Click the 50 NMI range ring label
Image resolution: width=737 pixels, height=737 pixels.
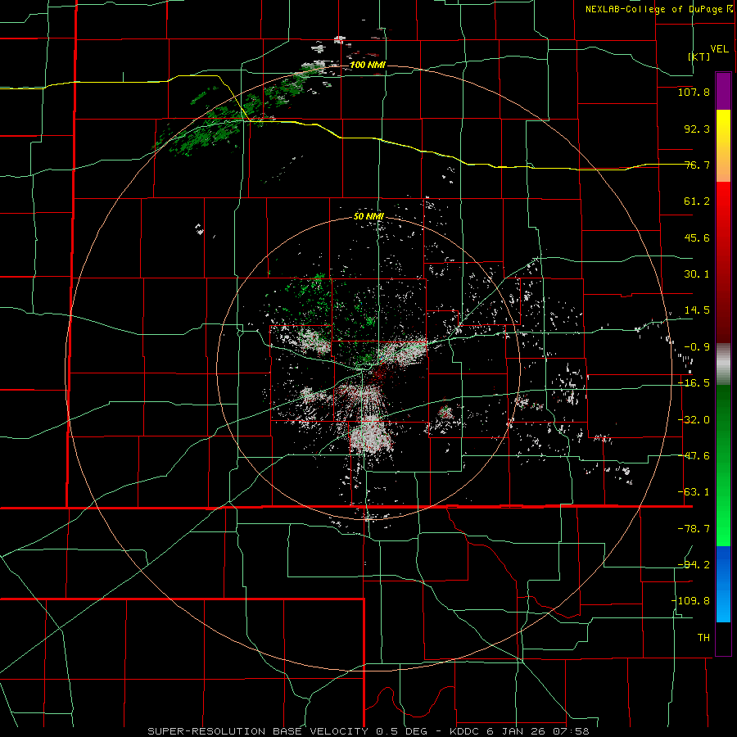[x=368, y=217]
